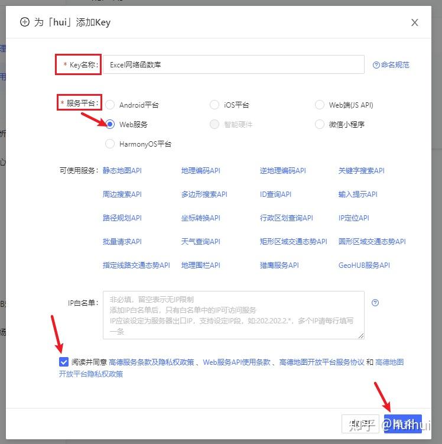
Task: Open 高德服务条款及隐私权政策 link
Action: tap(151, 362)
